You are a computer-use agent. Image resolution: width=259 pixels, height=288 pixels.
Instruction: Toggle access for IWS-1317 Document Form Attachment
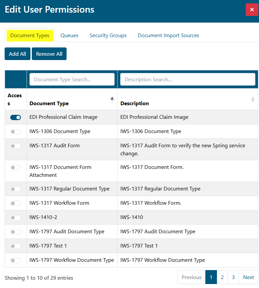click(x=16, y=168)
